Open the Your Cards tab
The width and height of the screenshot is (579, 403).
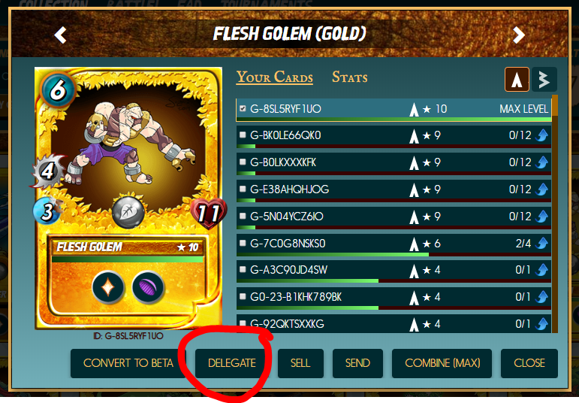(x=274, y=77)
